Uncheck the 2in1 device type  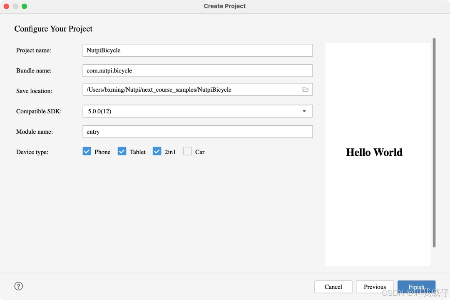pyautogui.click(x=157, y=151)
